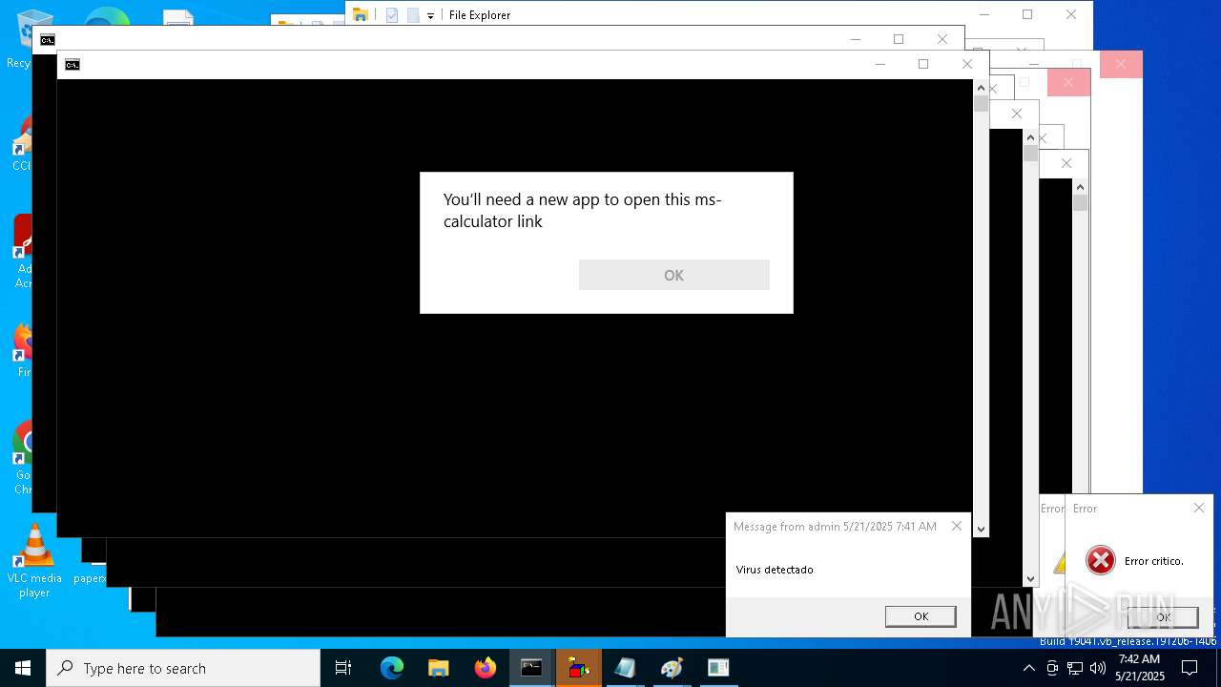Close the rear Command Prompt window
The height and width of the screenshot is (687, 1221).
[942, 39]
